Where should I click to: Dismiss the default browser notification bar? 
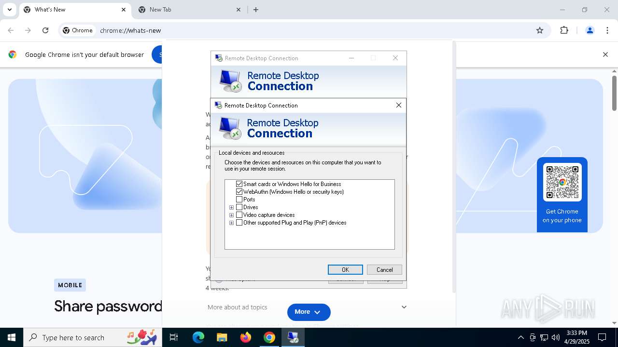tap(605, 54)
